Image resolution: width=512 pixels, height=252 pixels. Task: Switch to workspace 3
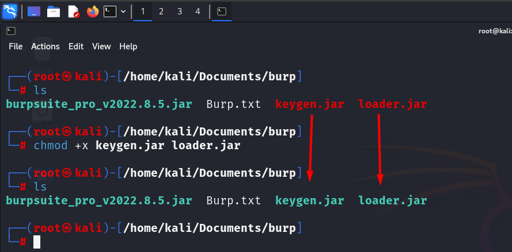180,11
